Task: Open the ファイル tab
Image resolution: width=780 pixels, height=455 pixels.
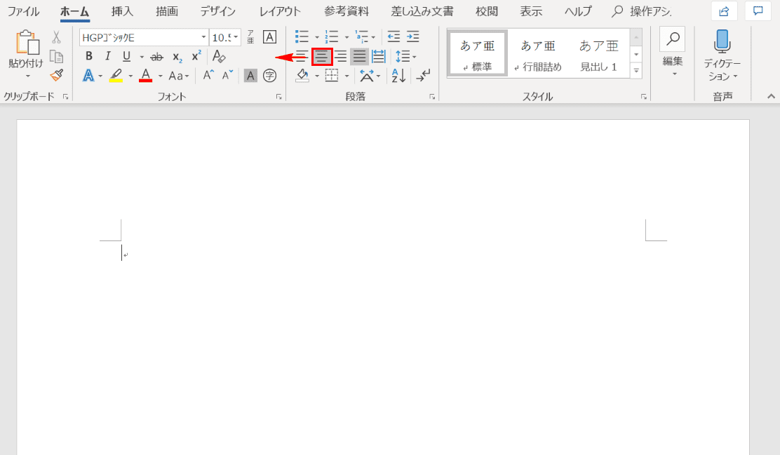Action: pyautogui.click(x=23, y=11)
